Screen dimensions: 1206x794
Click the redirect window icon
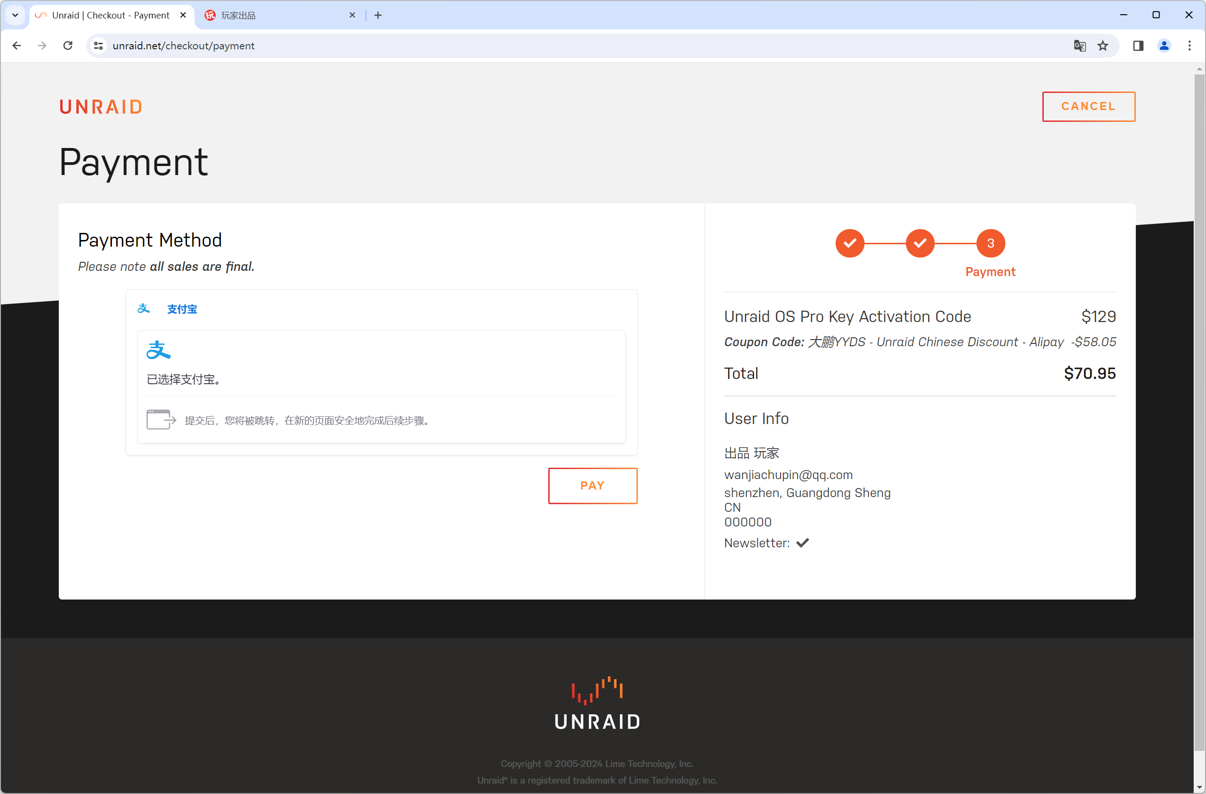[x=161, y=420]
